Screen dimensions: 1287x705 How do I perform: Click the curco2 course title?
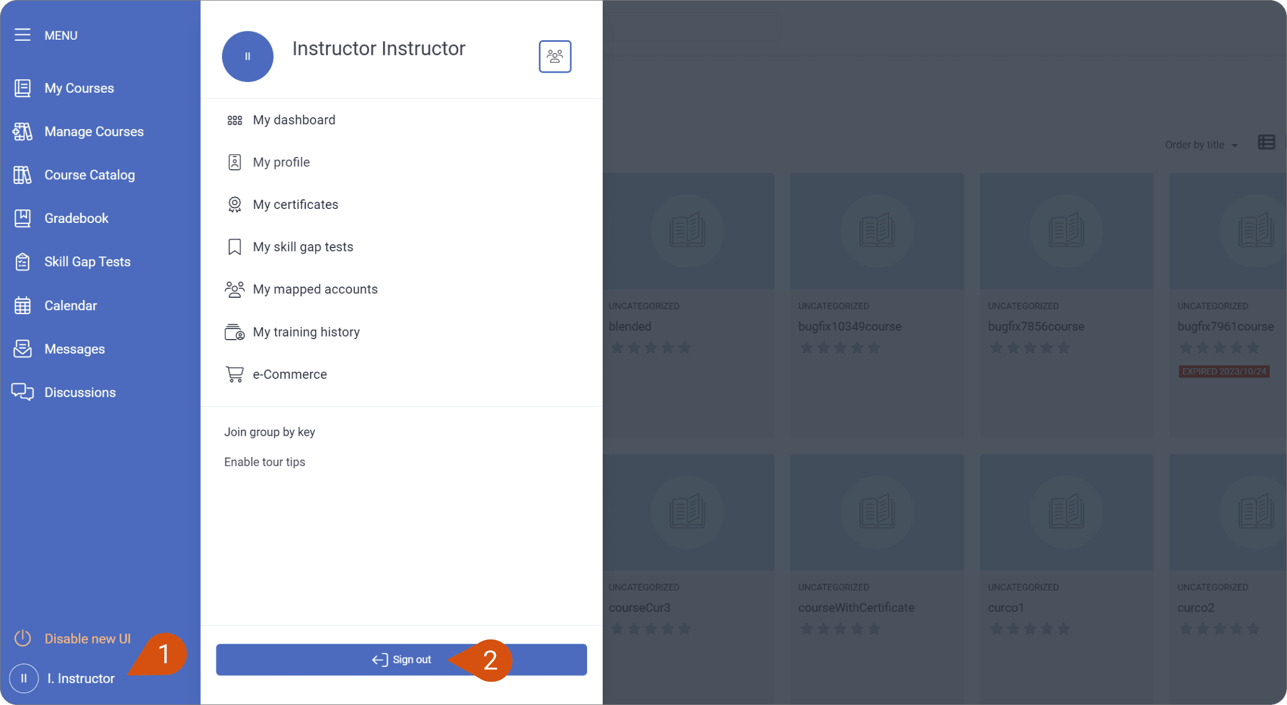(1196, 607)
